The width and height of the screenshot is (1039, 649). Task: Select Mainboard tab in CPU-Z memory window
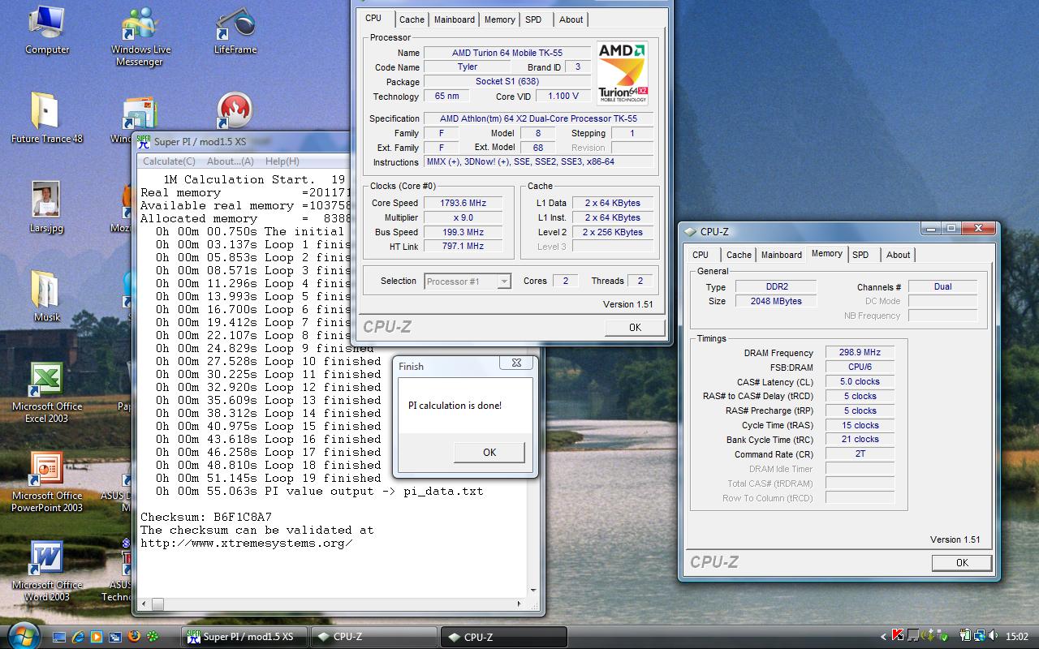tap(781, 255)
